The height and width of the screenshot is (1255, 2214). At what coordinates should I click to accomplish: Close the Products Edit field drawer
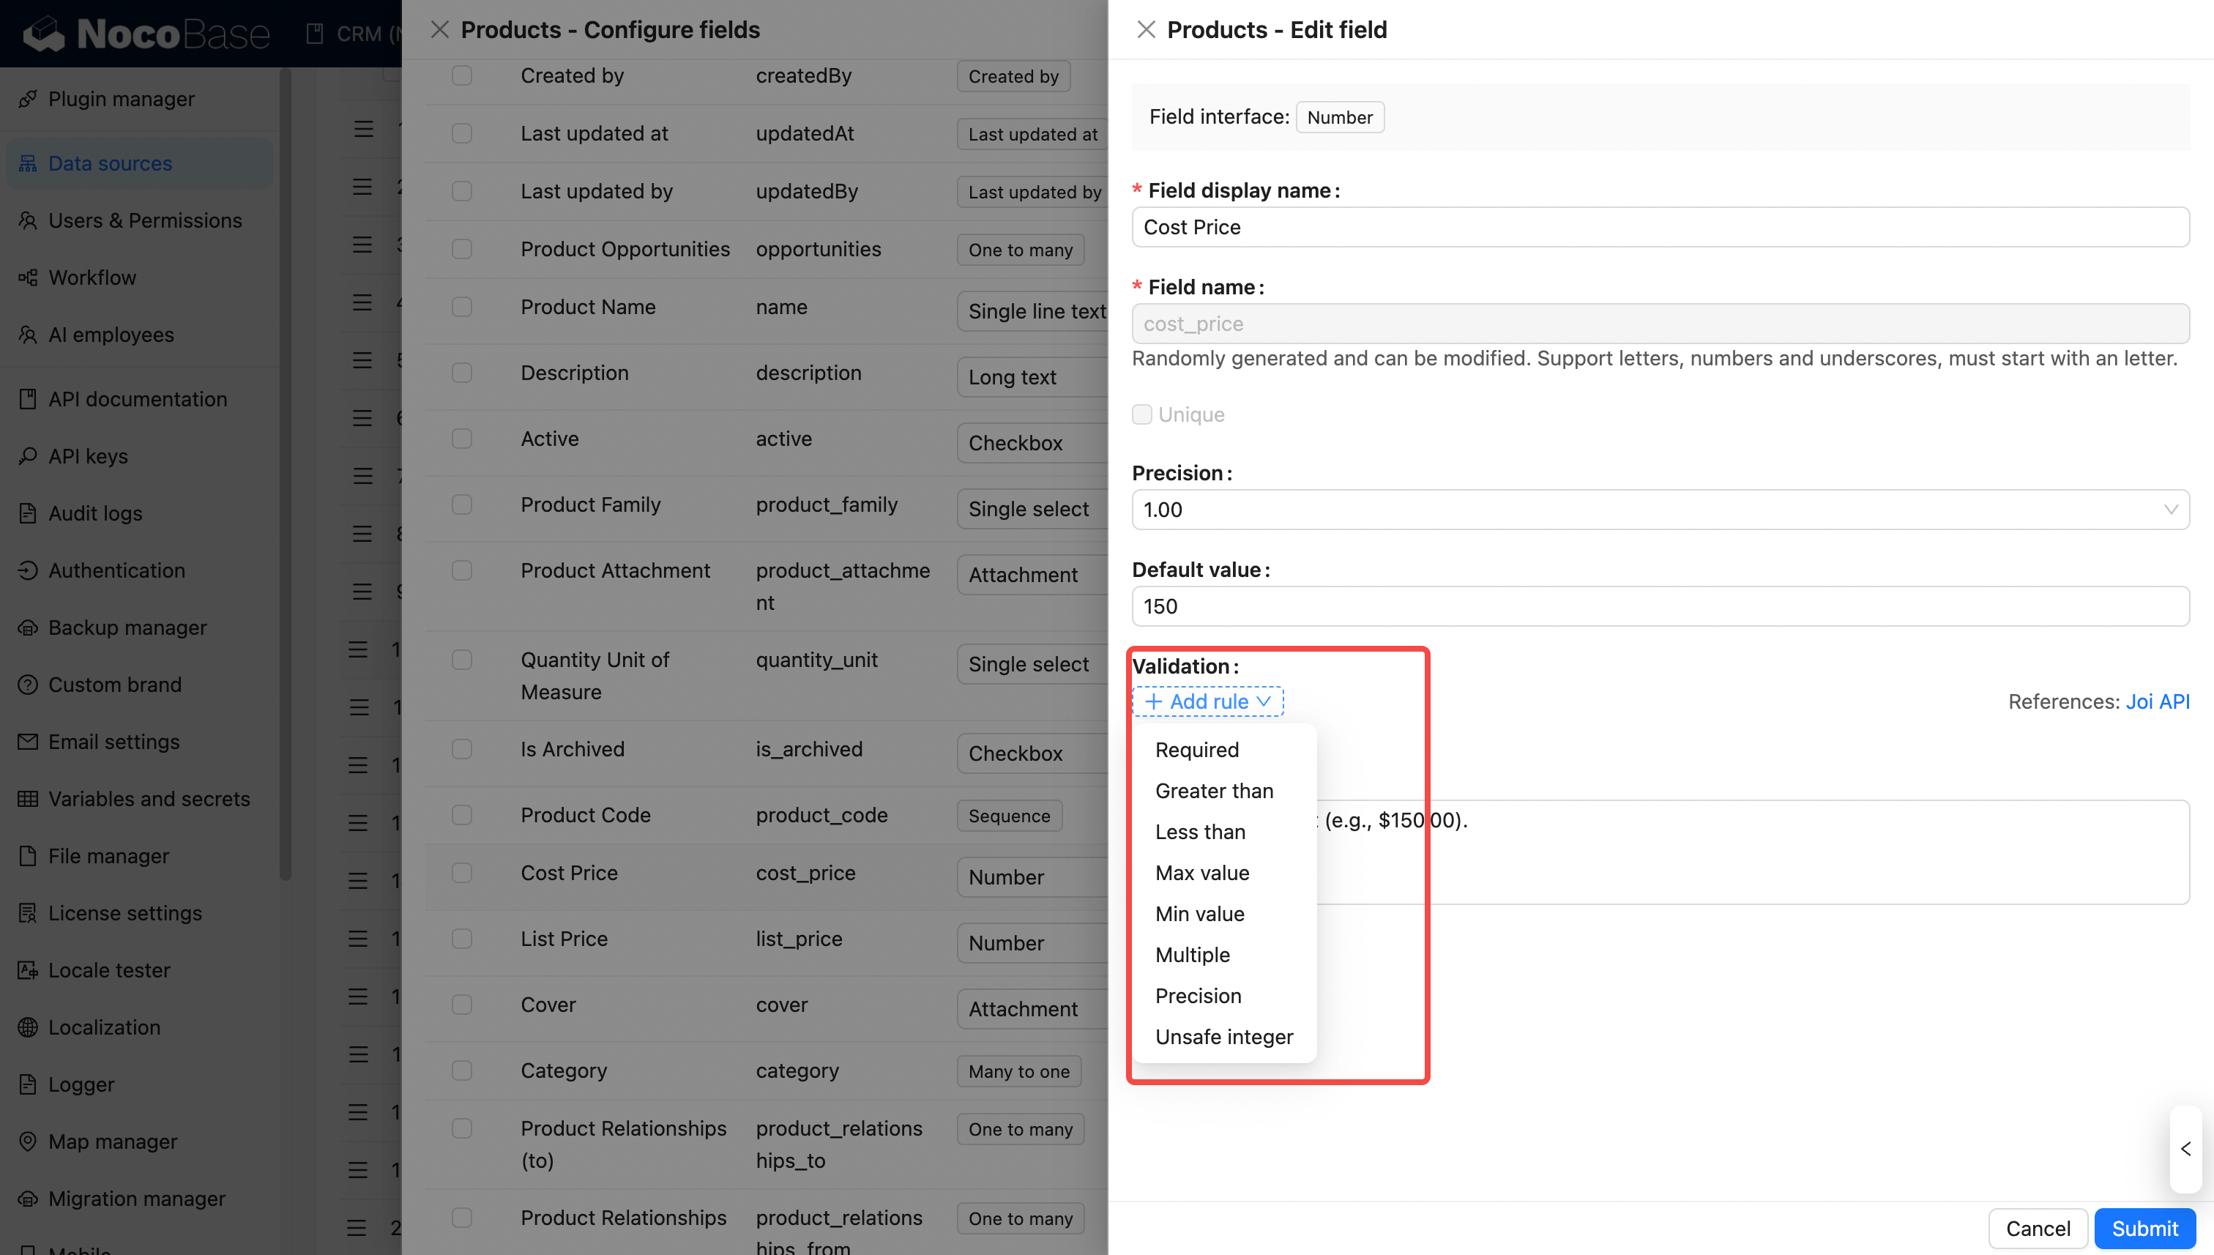click(1145, 30)
